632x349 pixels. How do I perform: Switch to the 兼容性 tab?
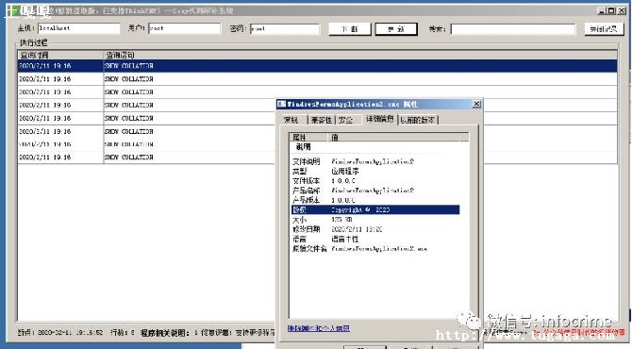[322, 120]
